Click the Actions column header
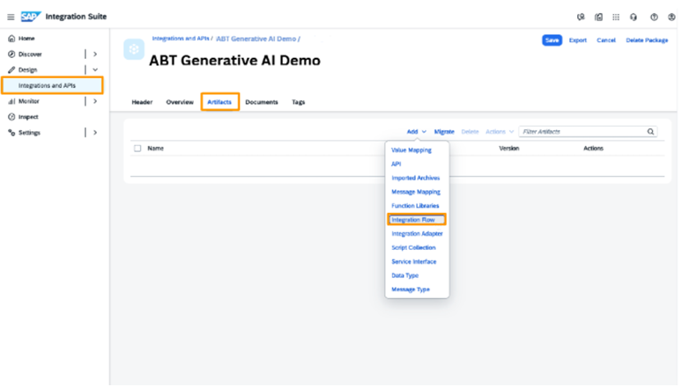This screenshot has height=387, width=682. coord(593,149)
